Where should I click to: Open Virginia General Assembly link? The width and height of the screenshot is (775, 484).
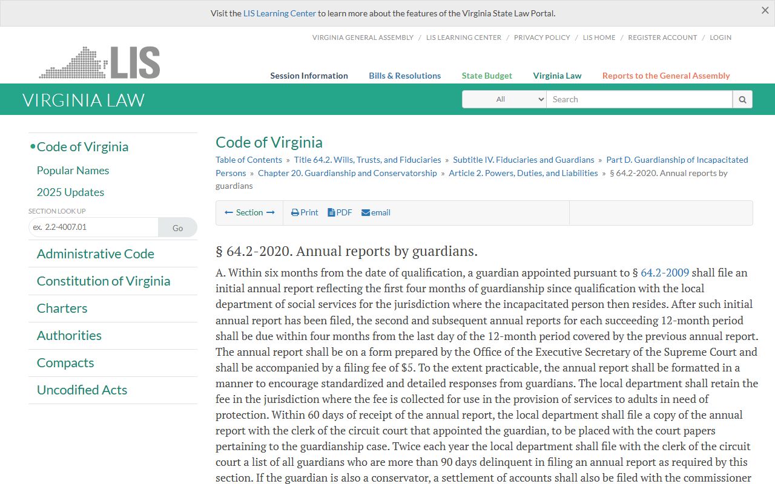coord(363,38)
